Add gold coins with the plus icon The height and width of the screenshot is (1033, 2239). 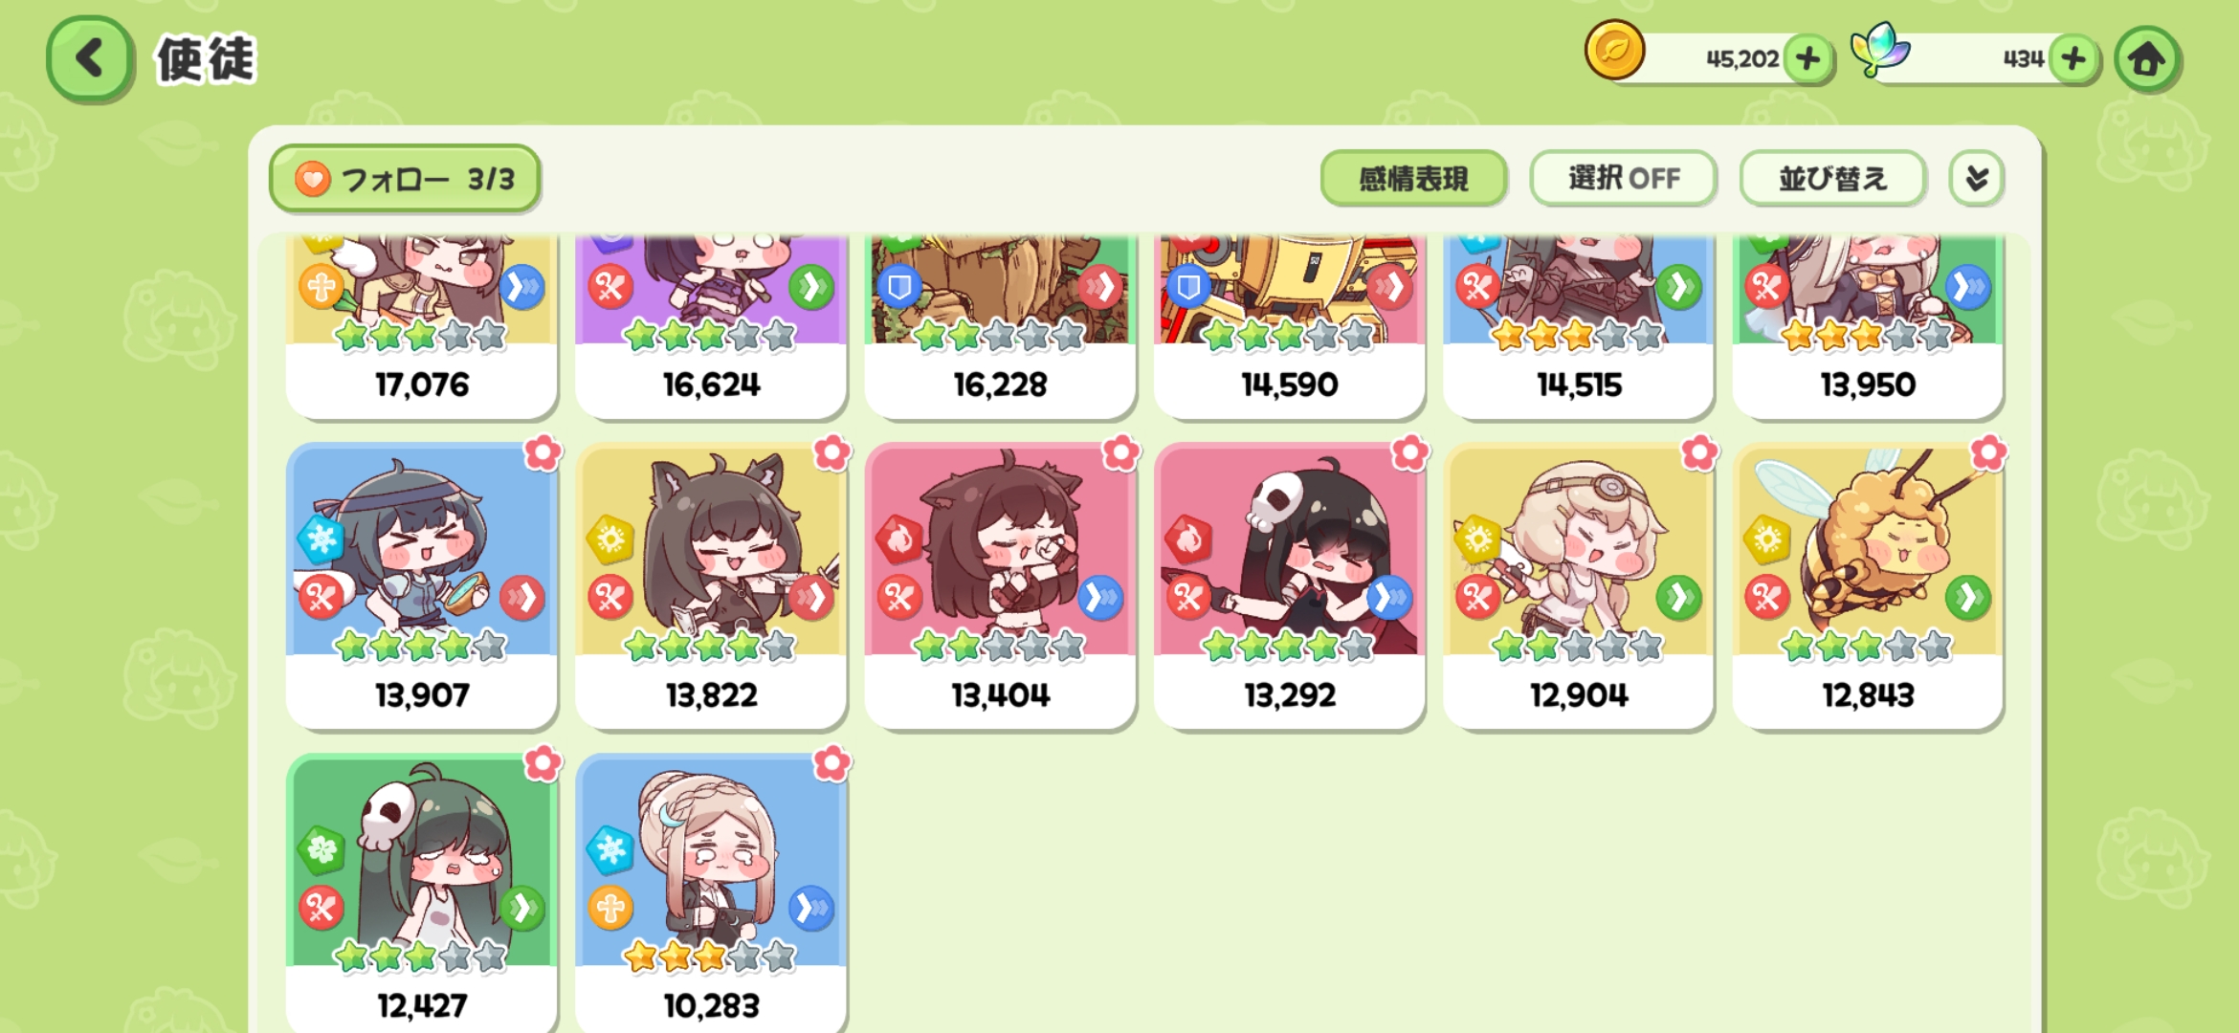coord(1807,59)
